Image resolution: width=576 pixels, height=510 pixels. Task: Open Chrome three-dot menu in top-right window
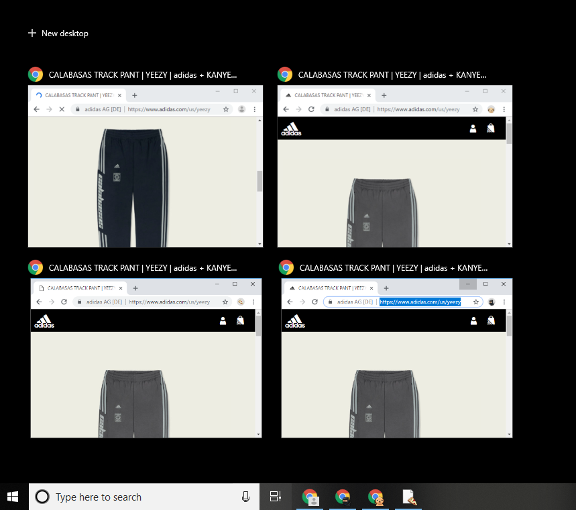click(x=504, y=109)
